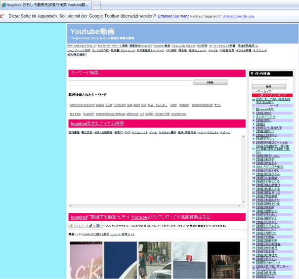Open the 'PHP・WEBプログラミング' nav link
The width and height of the screenshot is (299, 279).
82,46
